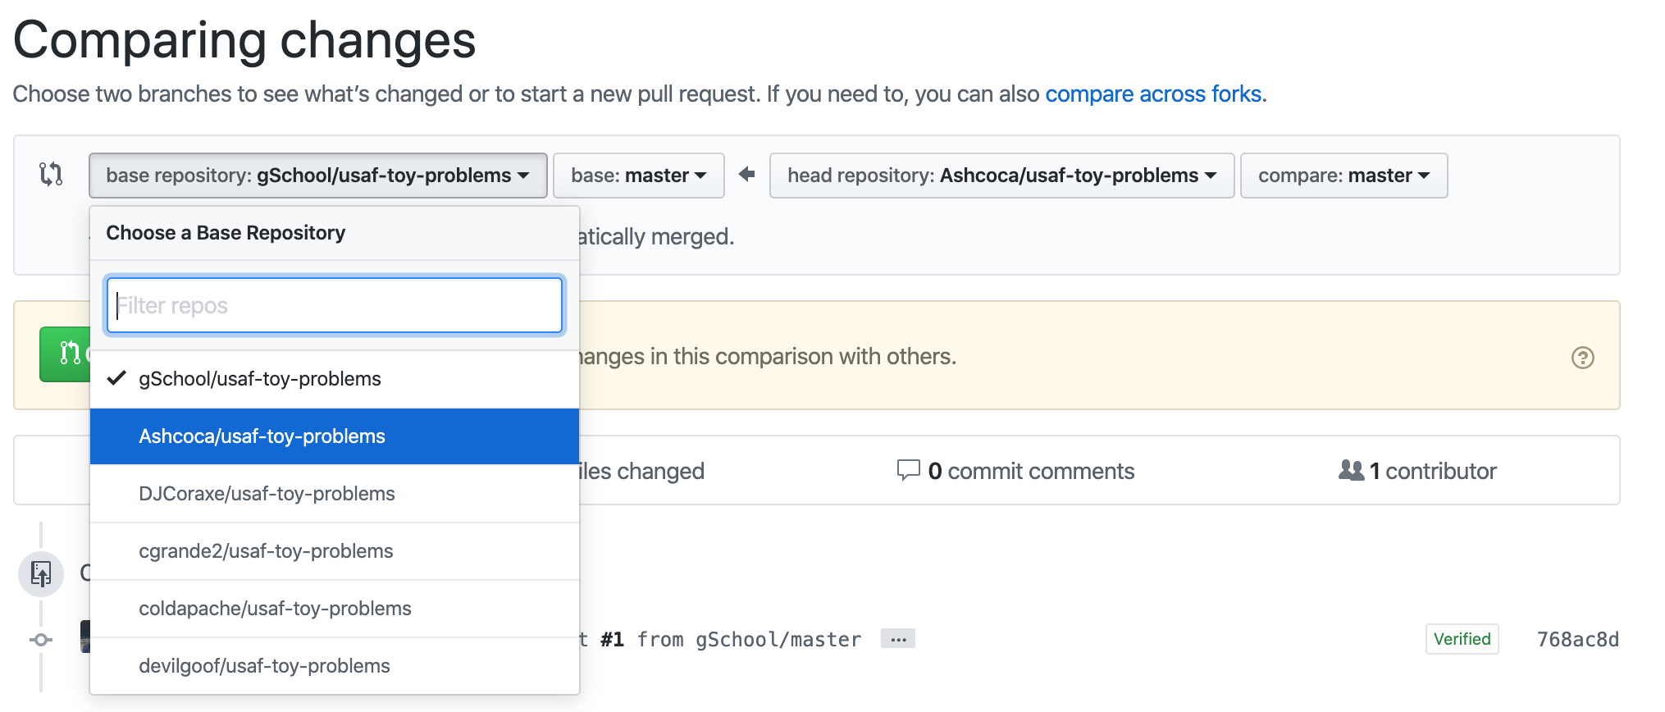Click the commit node marker on timeline
This screenshot has height=712, width=1665.
(41, 640)
